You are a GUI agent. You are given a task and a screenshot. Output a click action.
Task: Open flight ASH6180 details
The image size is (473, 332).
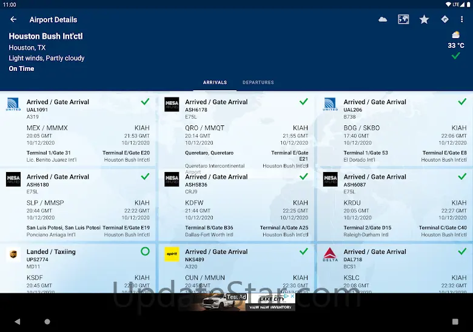click(78, 205)
